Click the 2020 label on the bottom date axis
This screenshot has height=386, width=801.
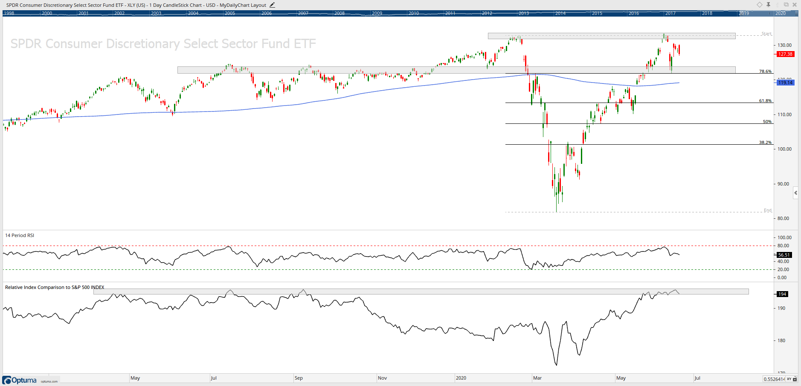461,378
